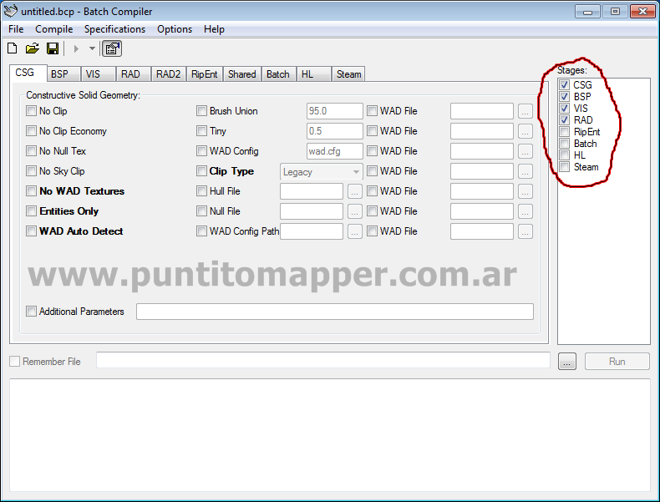Switch to the RipEnt tab

[204, 74]
